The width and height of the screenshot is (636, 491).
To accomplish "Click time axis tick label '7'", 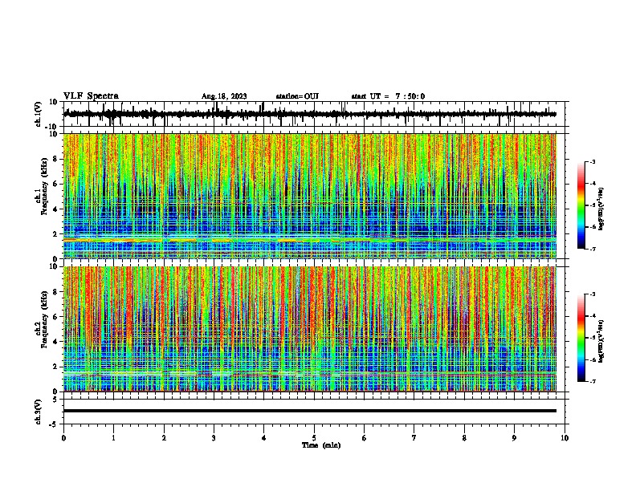I will pyautogui.click(x=414, y=438).
